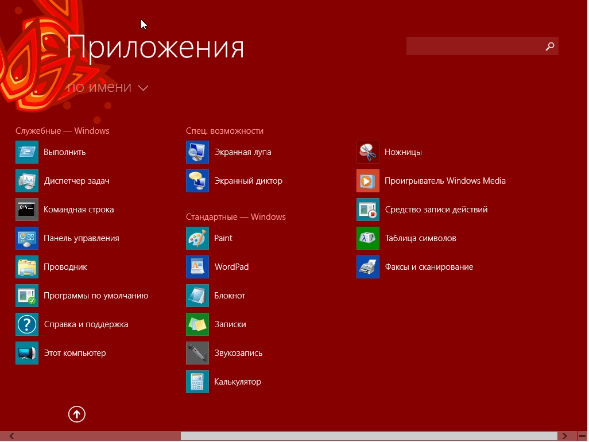The width and height of the screenshot is (589, 442).
Task: Start the Экранный диктор icon
Action: (197, 181)
